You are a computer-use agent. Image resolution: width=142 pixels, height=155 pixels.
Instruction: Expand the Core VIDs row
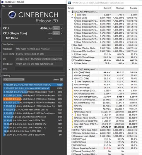72,15
